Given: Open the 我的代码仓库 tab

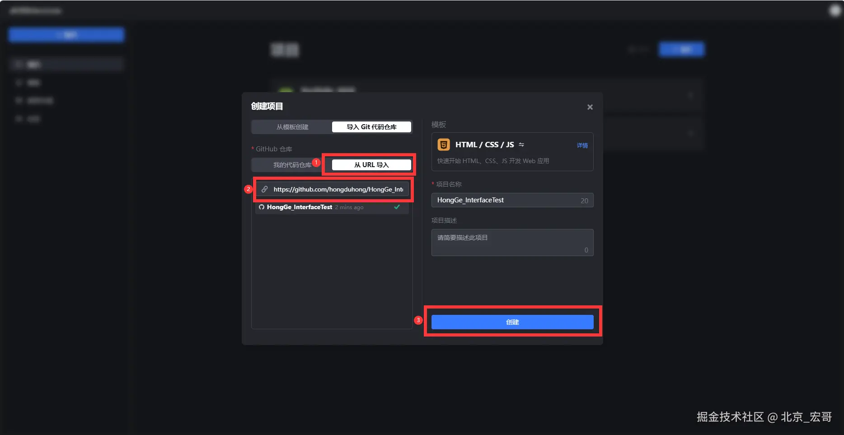Looking at the screenshot, I should click(292, 165).
